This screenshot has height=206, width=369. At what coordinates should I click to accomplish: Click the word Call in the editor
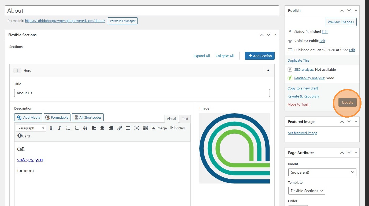(21, 149)
